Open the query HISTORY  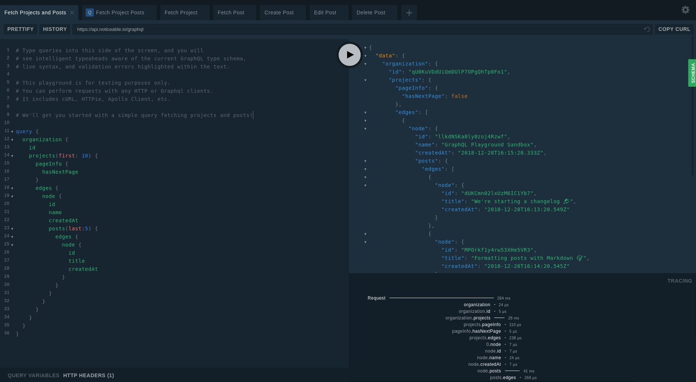(55, 29)
